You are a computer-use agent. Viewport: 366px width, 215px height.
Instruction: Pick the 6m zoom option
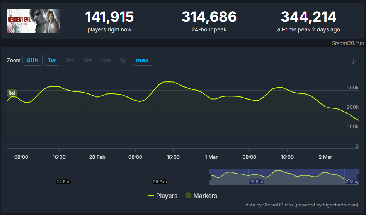(106, 60)
